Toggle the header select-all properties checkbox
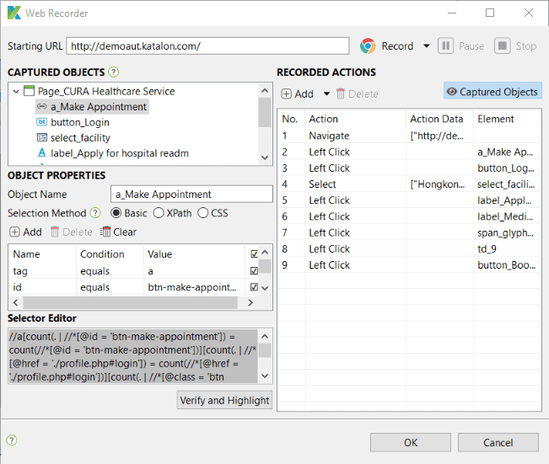The height and width of the screenshot is (464, 549). pos(254,253)
